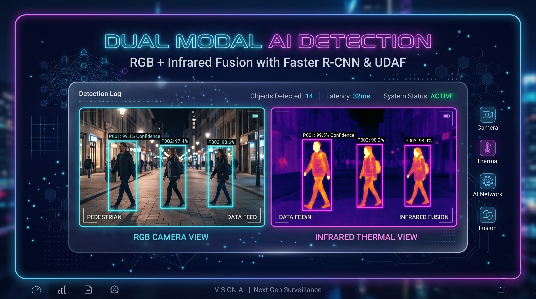Select the P003: 98.9% thermal label
Viewport: 536px width, 299px height.
418,141
